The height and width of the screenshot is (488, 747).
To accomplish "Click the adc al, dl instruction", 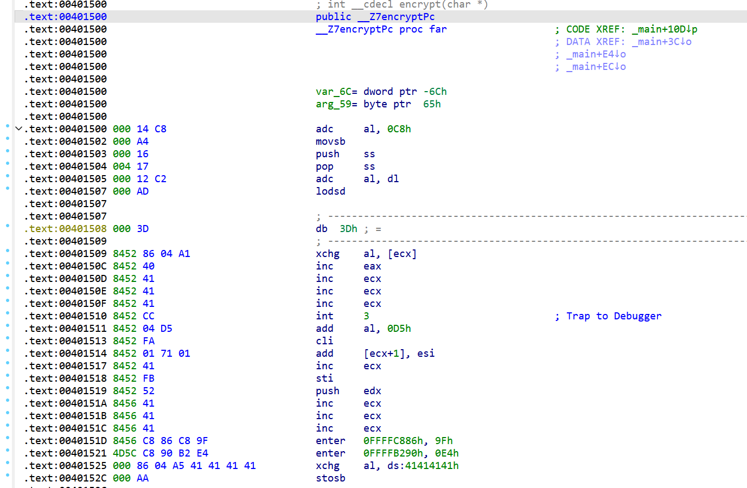I will [357, 179].
